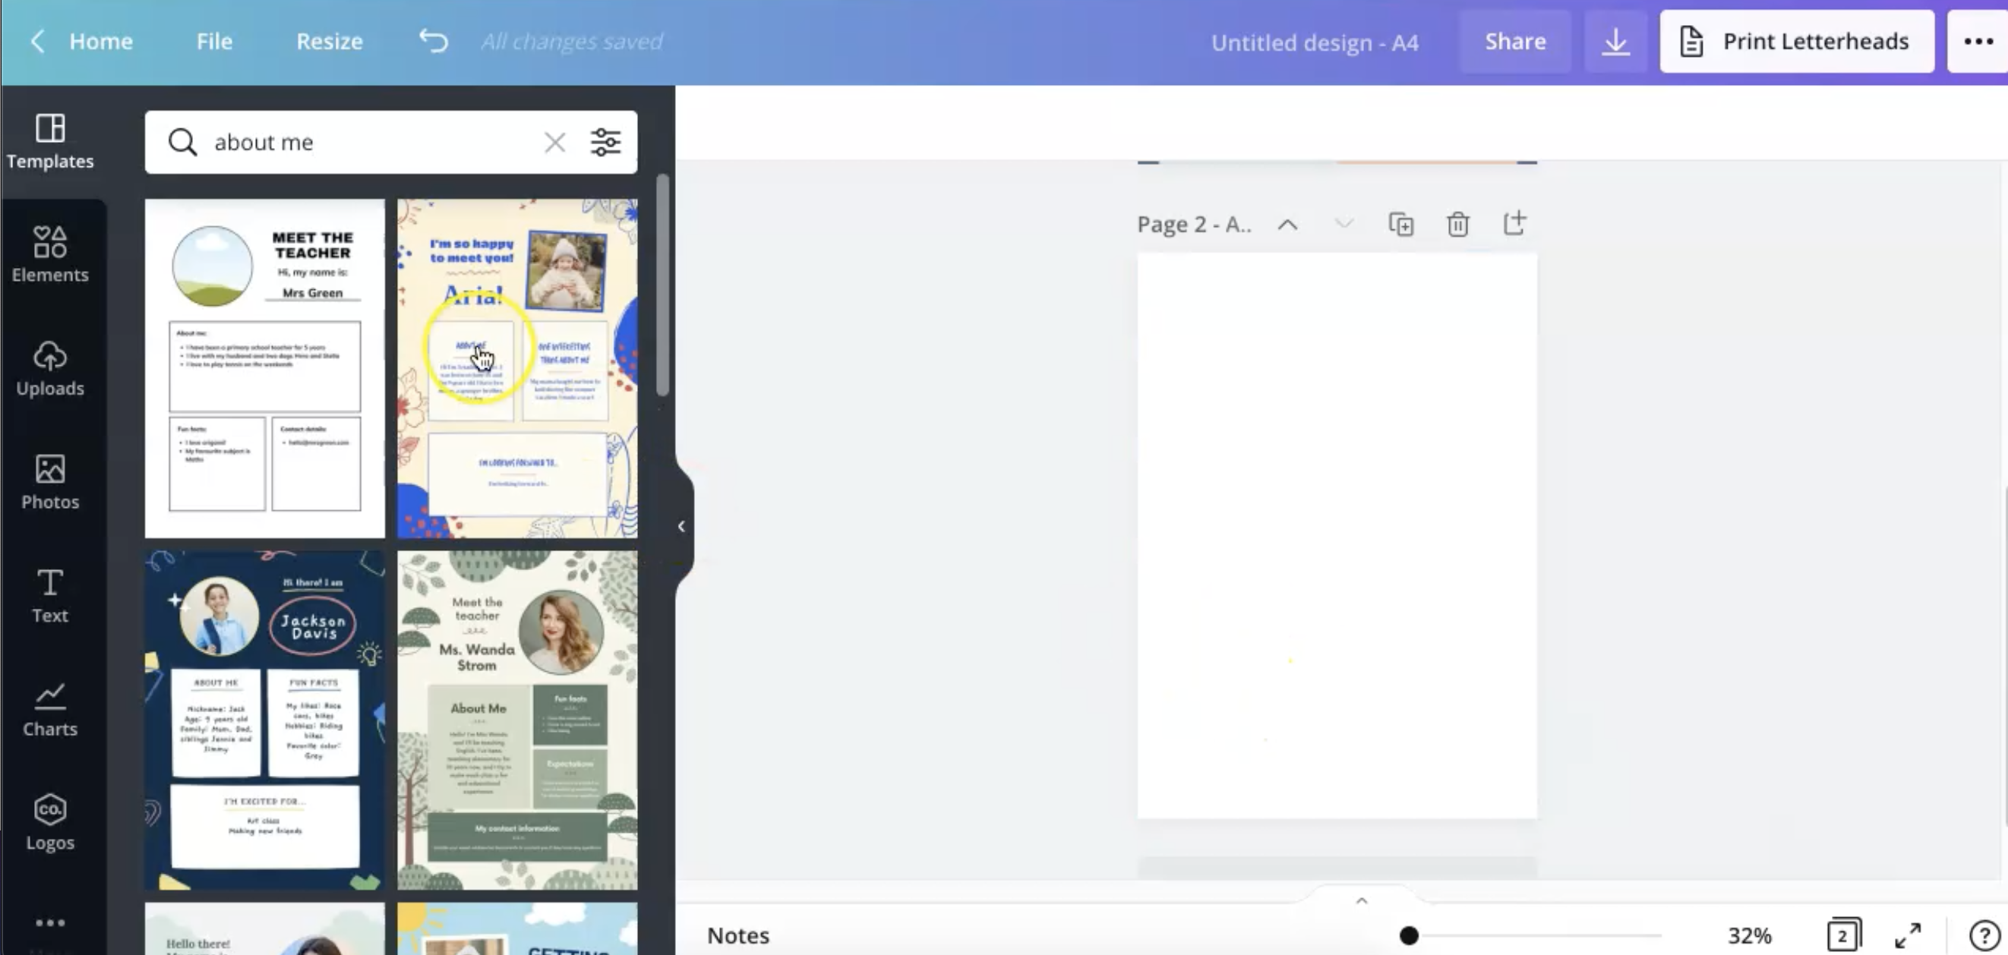Click the Share button
This screenshot has height=955, width=2008.
[x=1514, y=41]
